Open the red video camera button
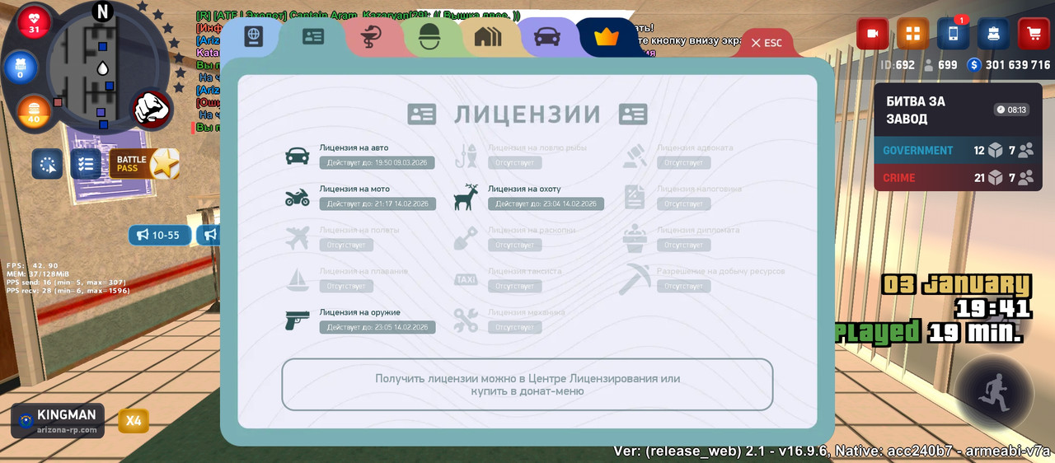Screen dimensions: 1055x463 873,34
